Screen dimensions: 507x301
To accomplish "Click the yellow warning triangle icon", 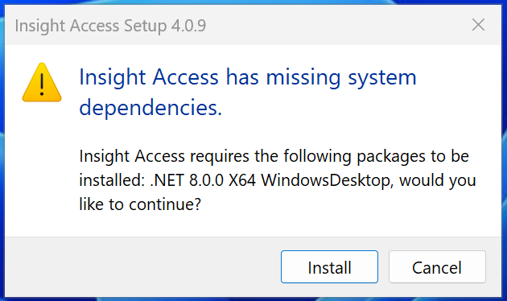I will coord(42,82).
